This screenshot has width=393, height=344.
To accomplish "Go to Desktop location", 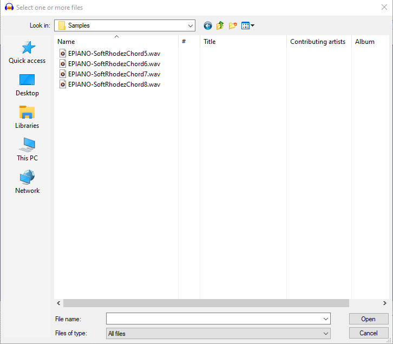I will tap(27, 85).
